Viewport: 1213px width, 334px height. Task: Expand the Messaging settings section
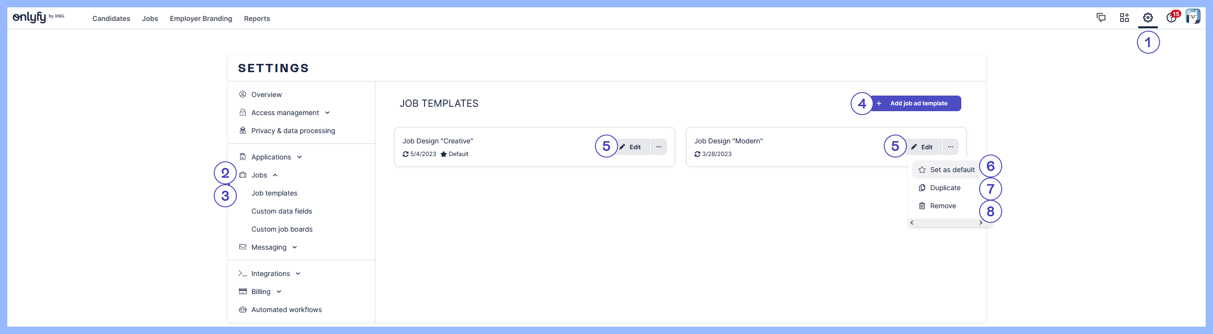[274, 247]
